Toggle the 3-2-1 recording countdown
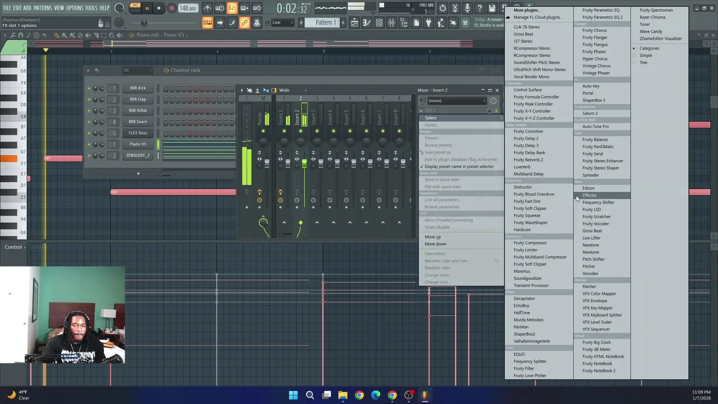 tap(232, 8)
